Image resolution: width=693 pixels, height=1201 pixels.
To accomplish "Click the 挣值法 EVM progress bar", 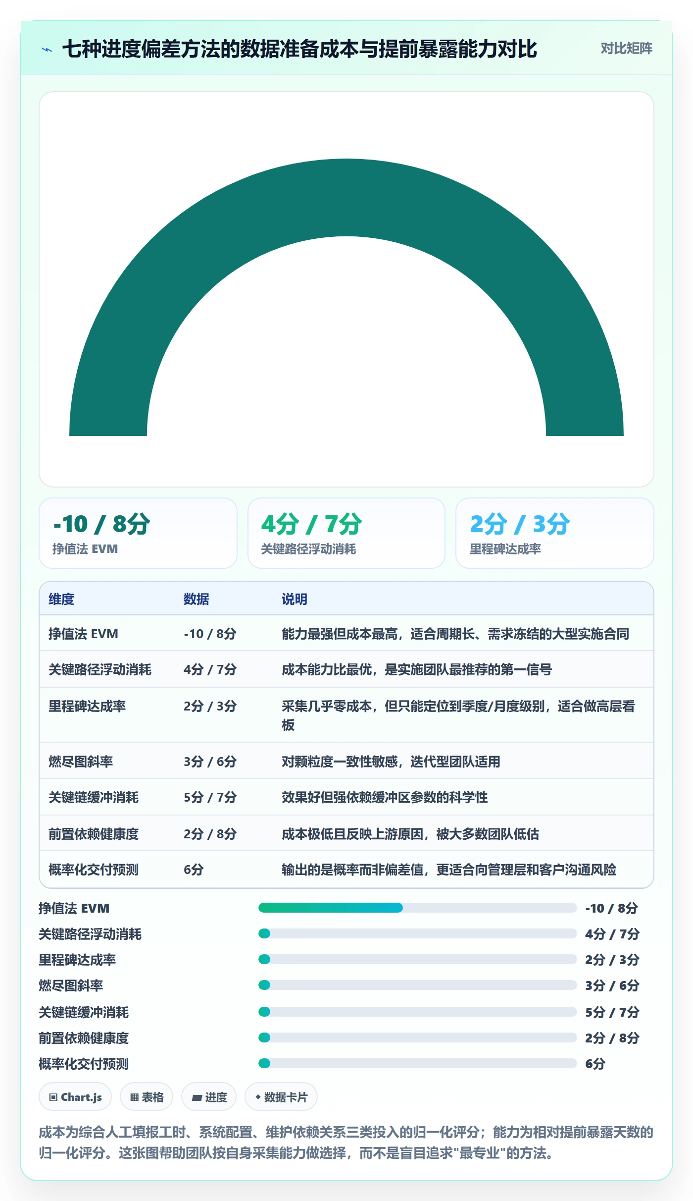I will click(x=417, y=908).
